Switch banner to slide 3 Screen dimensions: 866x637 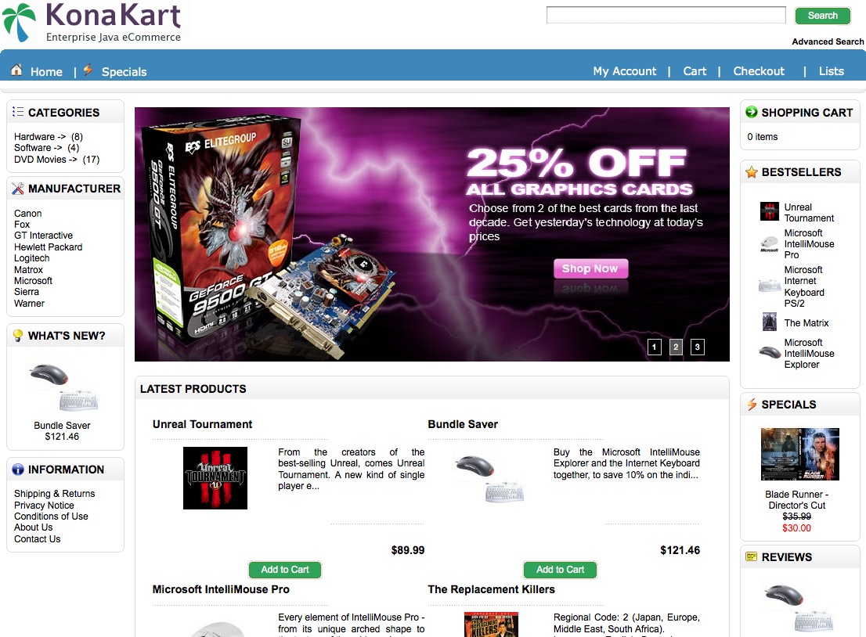698,347
